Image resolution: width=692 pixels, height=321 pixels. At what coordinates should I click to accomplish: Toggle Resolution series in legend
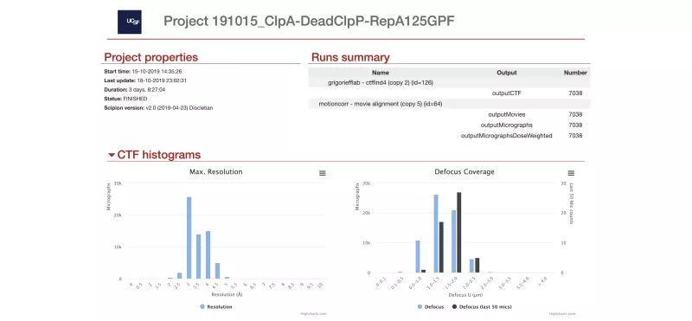[216, 306]
